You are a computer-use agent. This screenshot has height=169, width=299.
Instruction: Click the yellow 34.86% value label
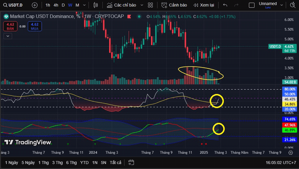click(290, 104)
